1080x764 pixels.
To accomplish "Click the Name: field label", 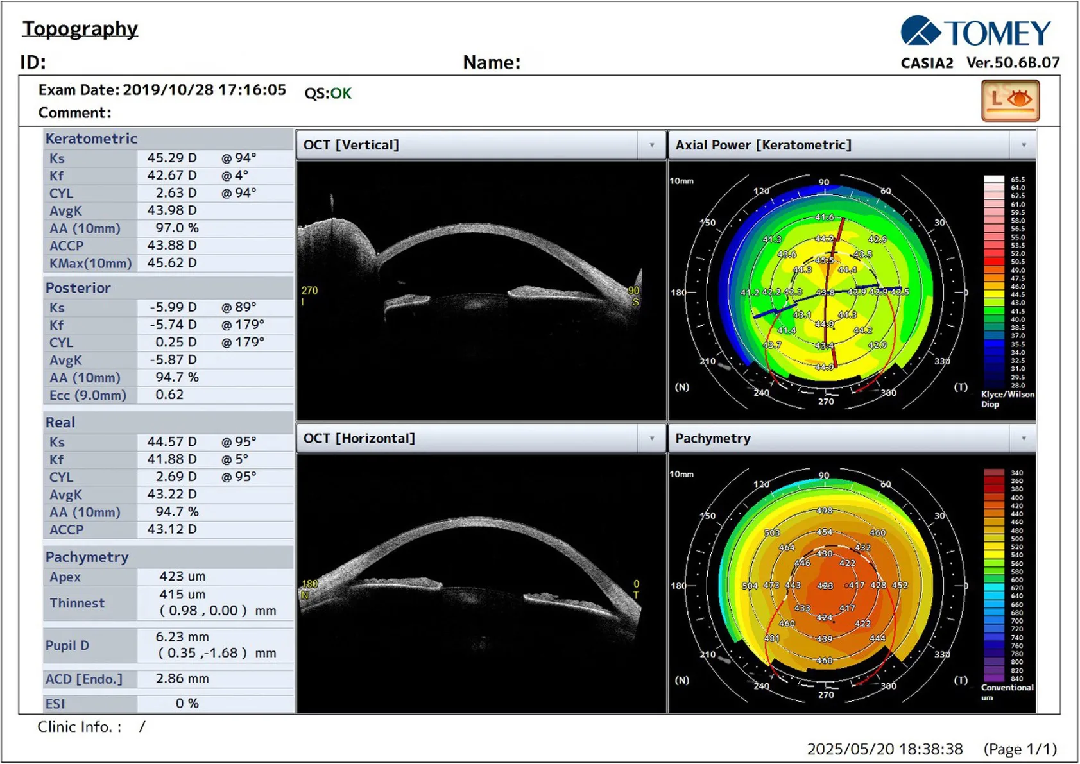I will [x=492, y=63].
